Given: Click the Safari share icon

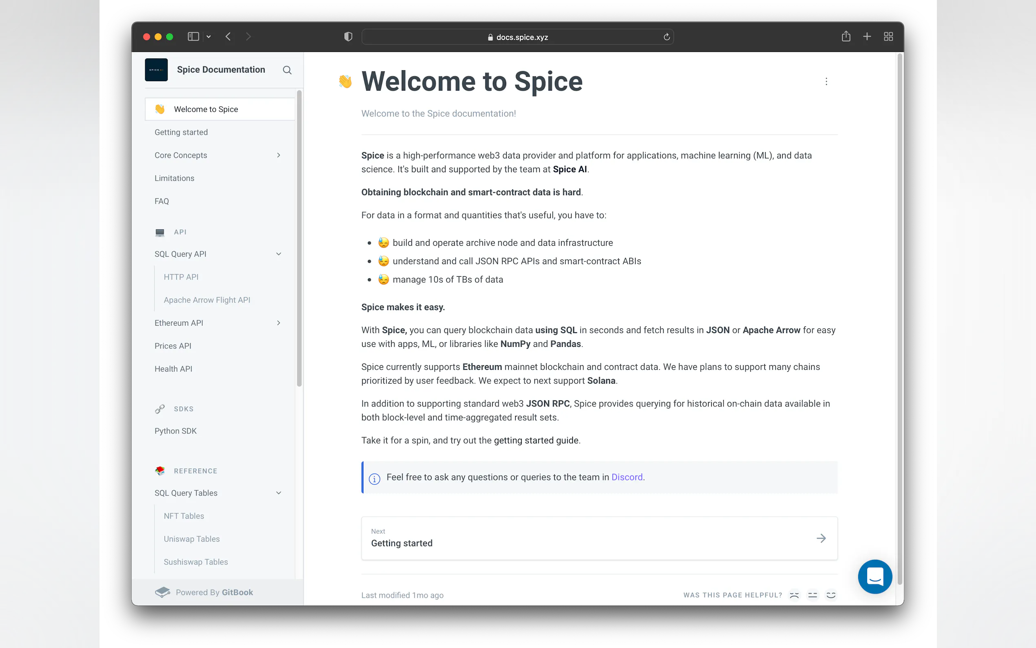Looking at the screenshot, I should (846, 36).
